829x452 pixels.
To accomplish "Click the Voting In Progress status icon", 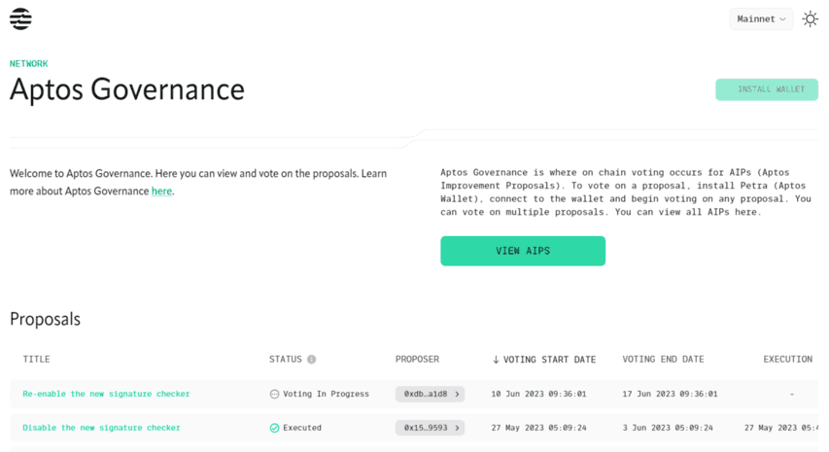I will coord(274,394).
